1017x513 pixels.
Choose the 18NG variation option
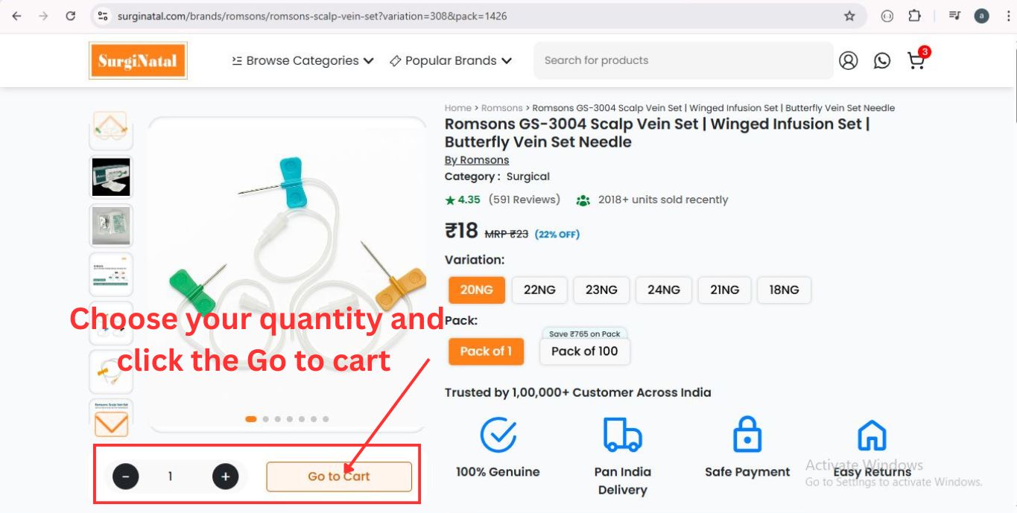(784, 290)
